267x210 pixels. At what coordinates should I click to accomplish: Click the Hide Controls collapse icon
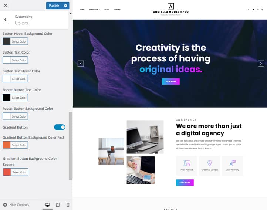coord(5,204)
